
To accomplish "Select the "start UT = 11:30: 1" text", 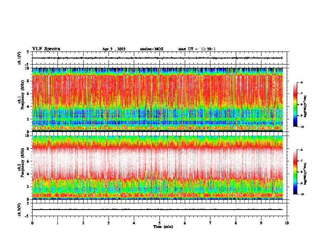I will click(x=197, y=49).
